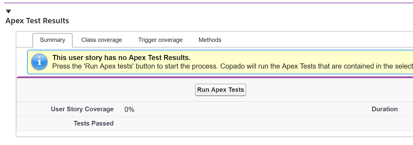
Task: Select the 0% coverage value
Action: point(129,110)
